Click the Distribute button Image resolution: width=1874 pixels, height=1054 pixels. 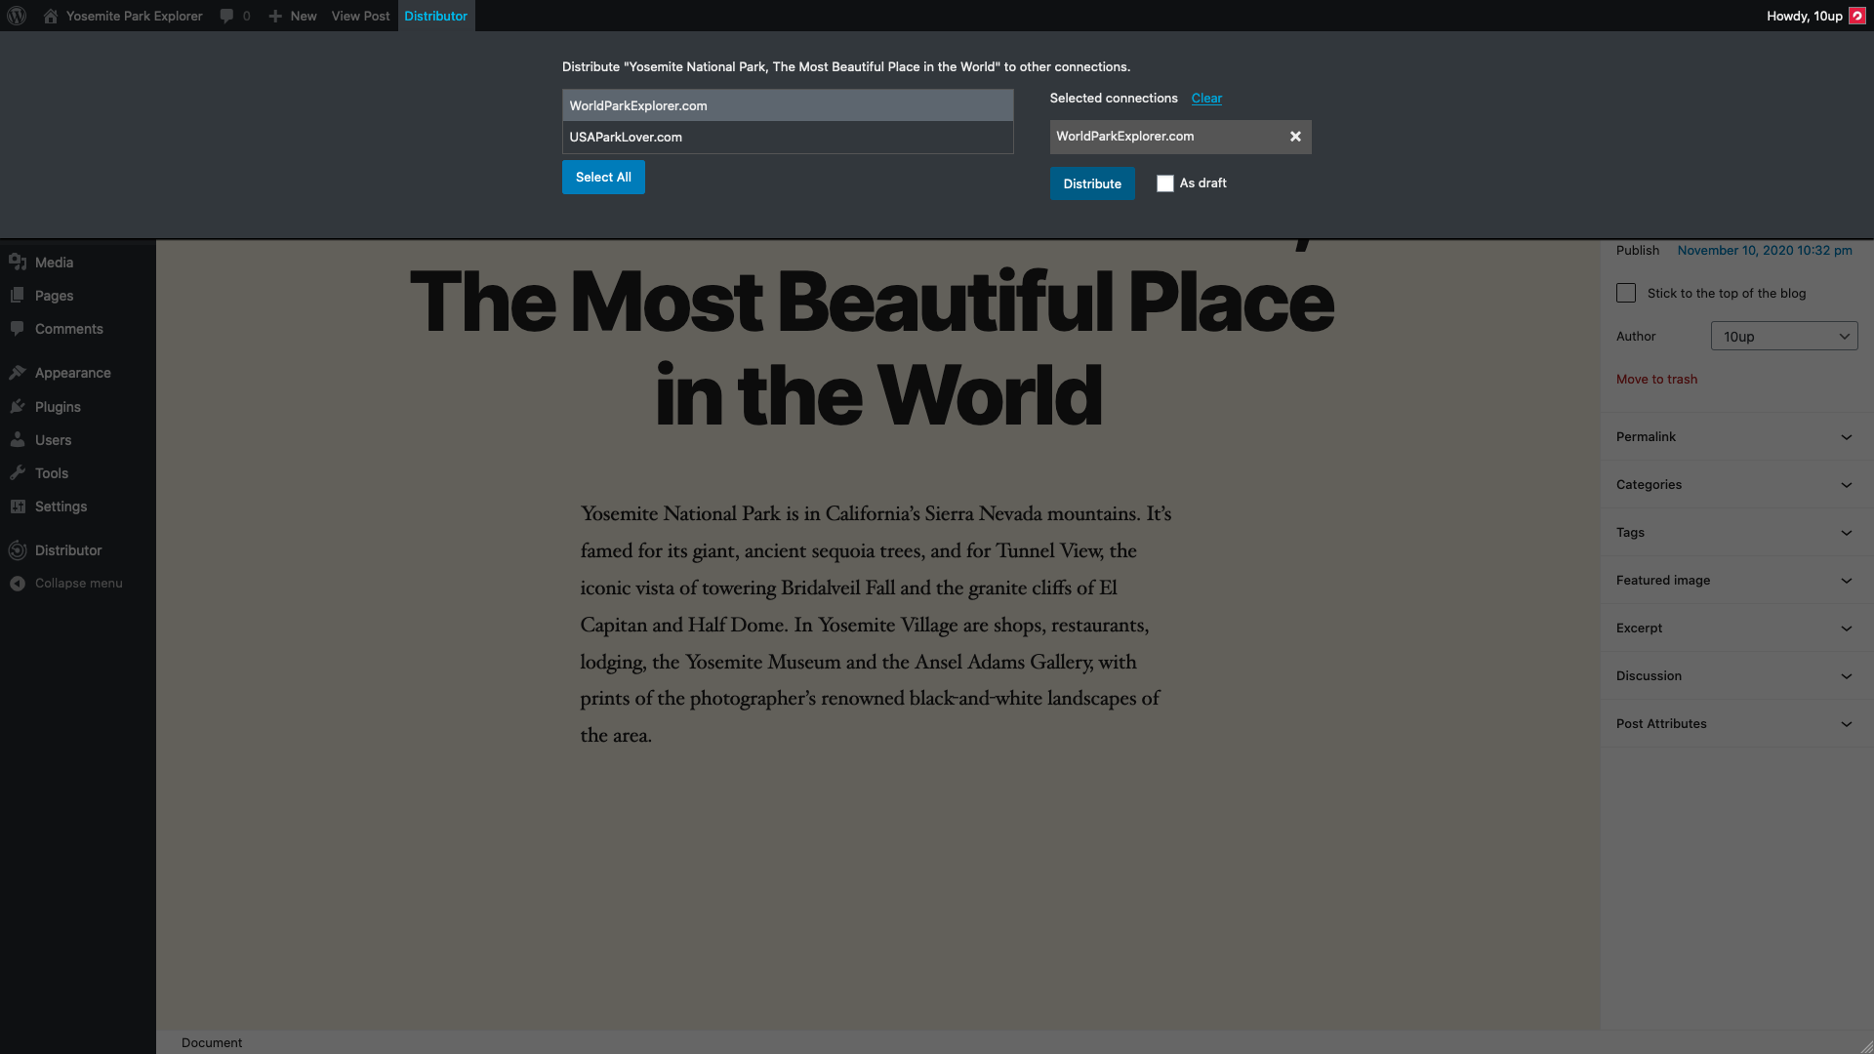(x=1091, y=182)
